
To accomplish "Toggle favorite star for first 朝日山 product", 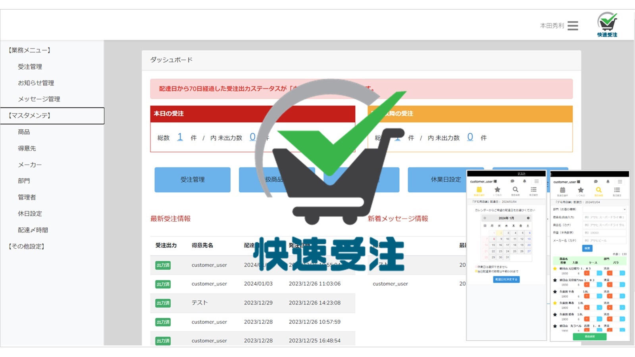I will [x=555, y=269].
